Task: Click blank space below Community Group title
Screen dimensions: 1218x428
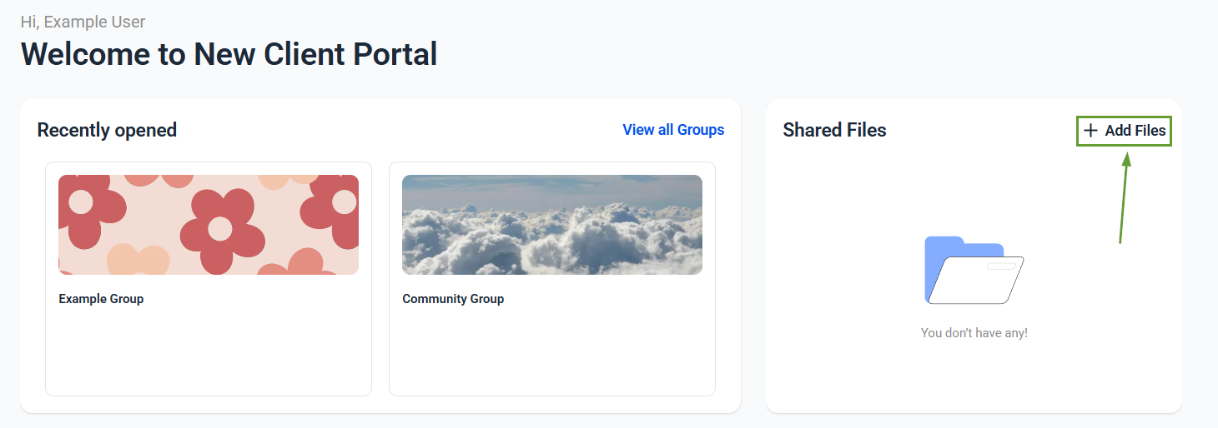Action: (x=552, y=350)
